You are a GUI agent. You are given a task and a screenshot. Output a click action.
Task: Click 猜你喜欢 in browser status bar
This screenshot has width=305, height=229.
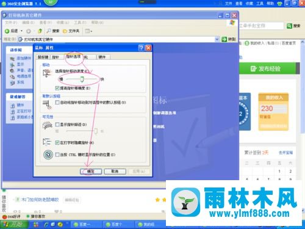38,217
